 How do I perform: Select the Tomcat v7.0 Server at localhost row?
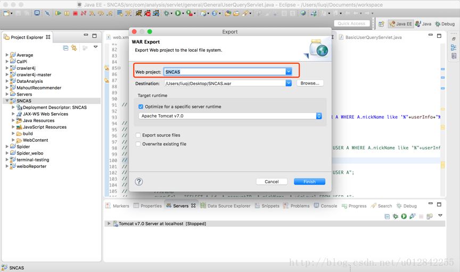tap(275, 224)
